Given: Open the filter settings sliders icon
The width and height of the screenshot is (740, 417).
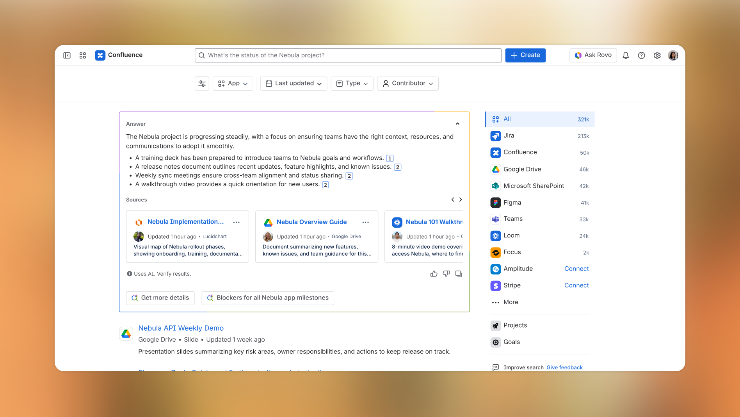Looking at the screenshot, I should (x=202, y=84).
